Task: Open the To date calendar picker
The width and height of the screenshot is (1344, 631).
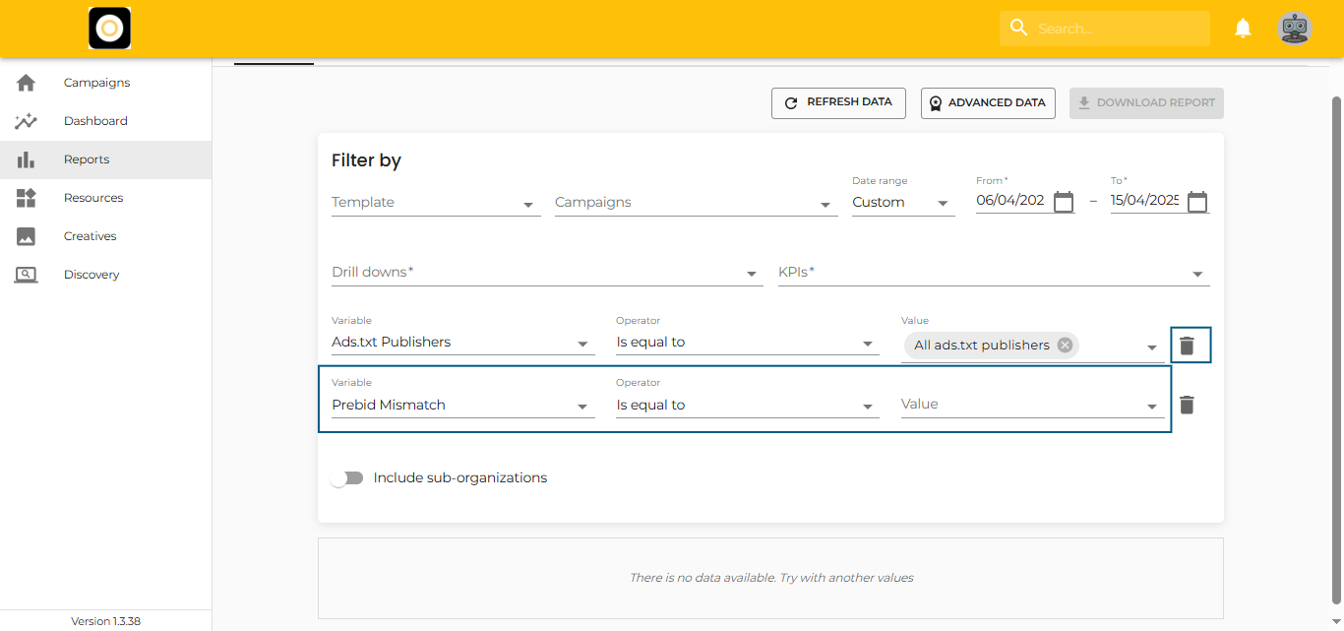Action: tap(1196, 202)
